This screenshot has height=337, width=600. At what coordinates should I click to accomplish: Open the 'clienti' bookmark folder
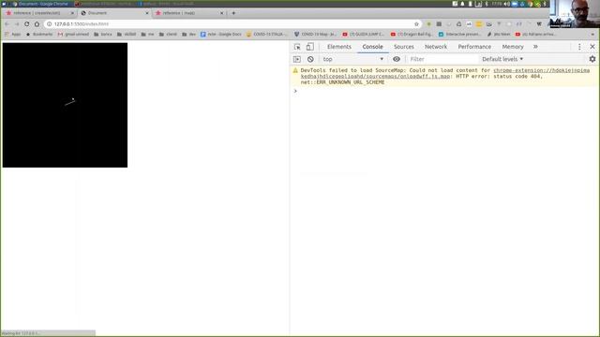tap(168, 35)
